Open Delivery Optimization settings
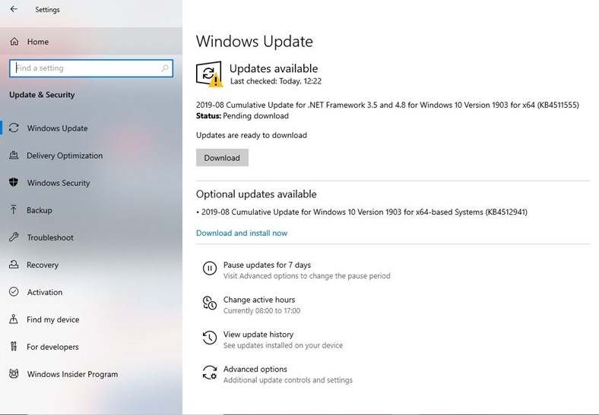The width and height of the screenshot is (599, 415). point(91,156)
